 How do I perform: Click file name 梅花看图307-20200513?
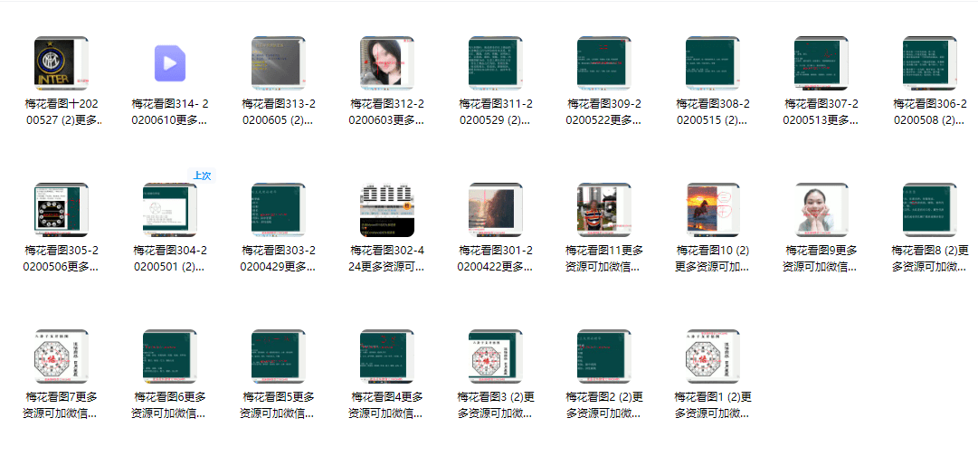coord(821,111)
